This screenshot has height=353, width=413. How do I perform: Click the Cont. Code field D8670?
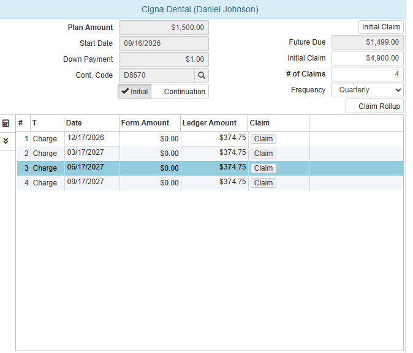[x=157, y=75]
